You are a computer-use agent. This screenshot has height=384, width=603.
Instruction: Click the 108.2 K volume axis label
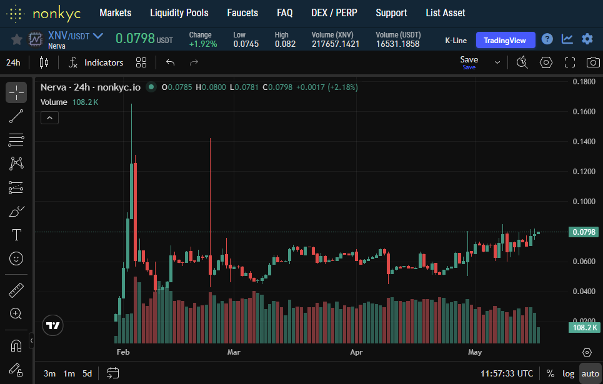pyautogui.click(x=584, y=328)
